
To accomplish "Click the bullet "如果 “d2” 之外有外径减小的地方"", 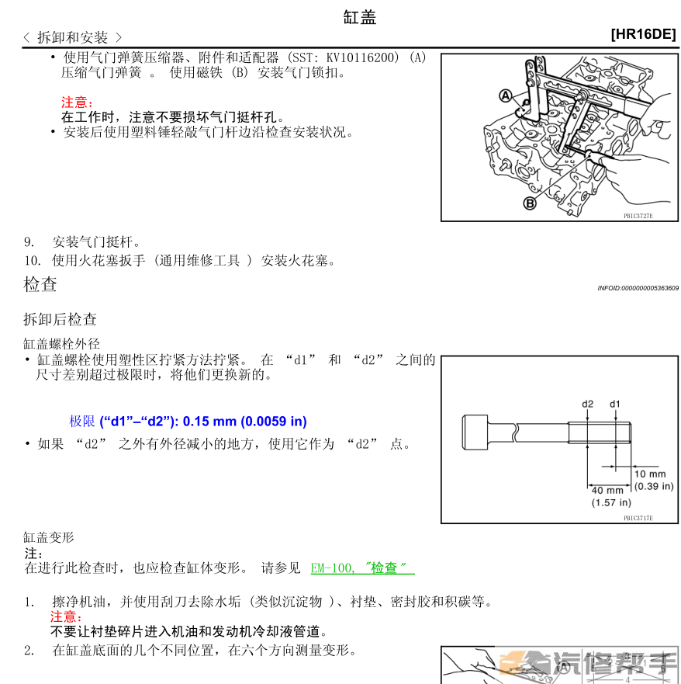I will [218, 443].
